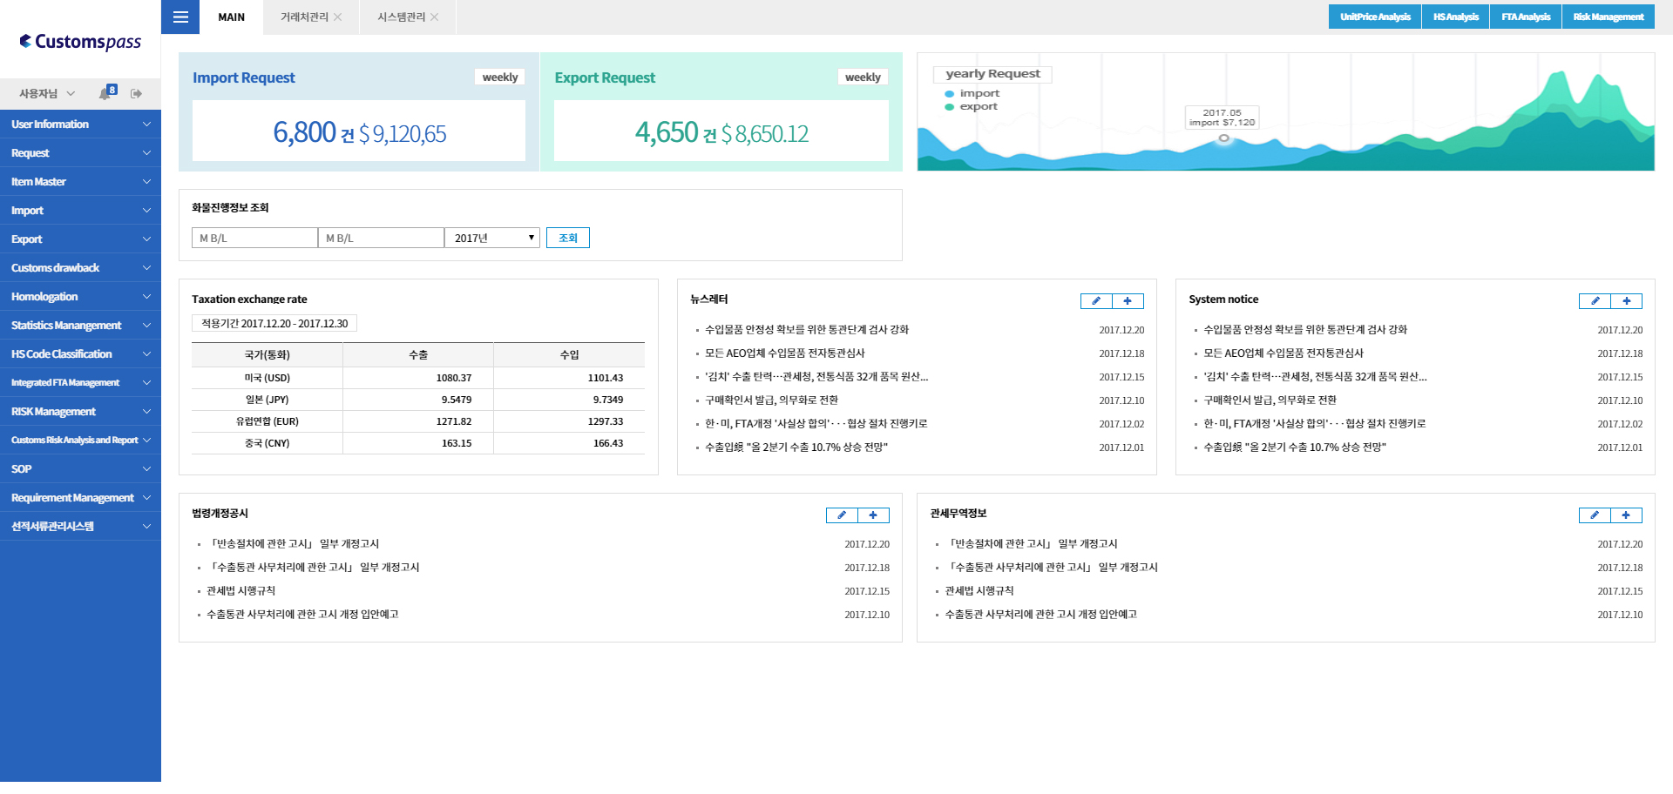The image size is (1673, 794).
Task: Close the 거래처관리 tab
Action: point(338,17)
